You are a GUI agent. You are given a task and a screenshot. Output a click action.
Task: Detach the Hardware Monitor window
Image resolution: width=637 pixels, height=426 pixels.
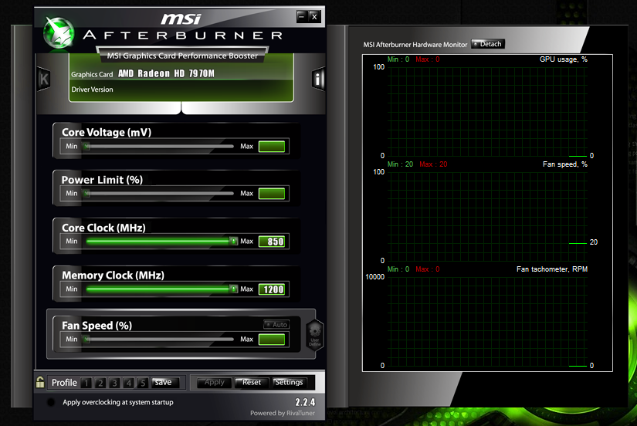coord(488,44)
